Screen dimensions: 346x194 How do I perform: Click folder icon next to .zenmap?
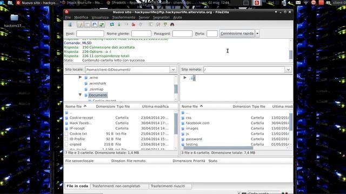click(x=86, y=89)
